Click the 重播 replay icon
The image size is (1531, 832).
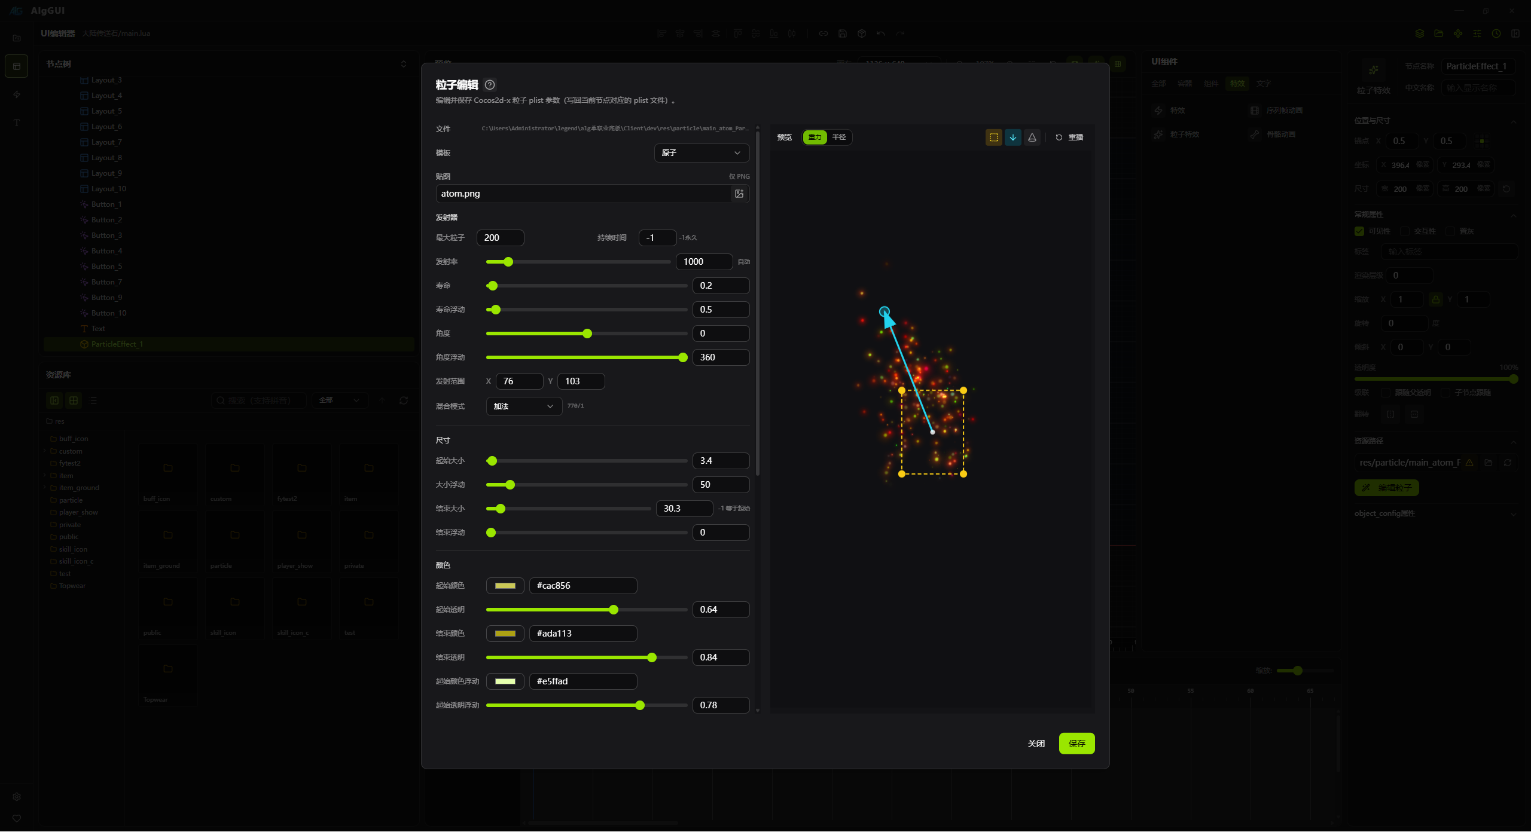[1059, 137]
